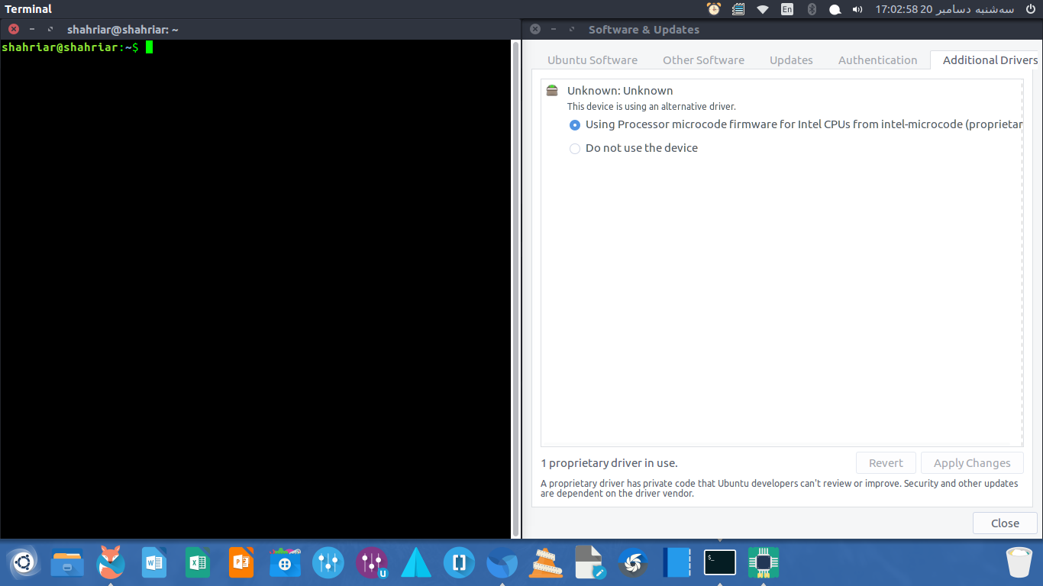
Task: Click the alarm clock indicator icon
Action: [714, 9]
